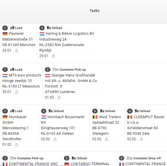Click the Unload icon for CLEEMPUT Basiel
Screen dimensions: 167x166
point(137,111)
